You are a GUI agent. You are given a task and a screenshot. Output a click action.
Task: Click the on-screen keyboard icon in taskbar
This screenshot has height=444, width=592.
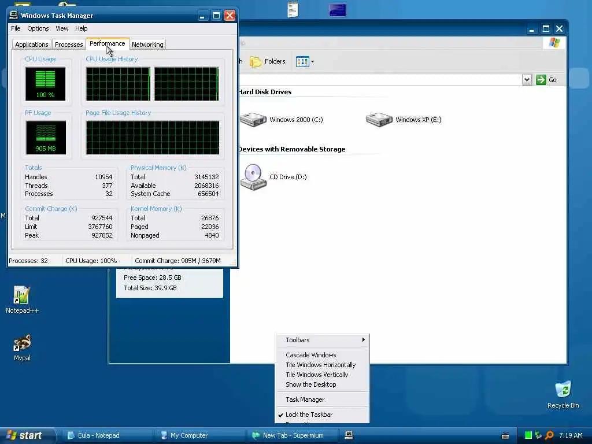tap(505, 436)
